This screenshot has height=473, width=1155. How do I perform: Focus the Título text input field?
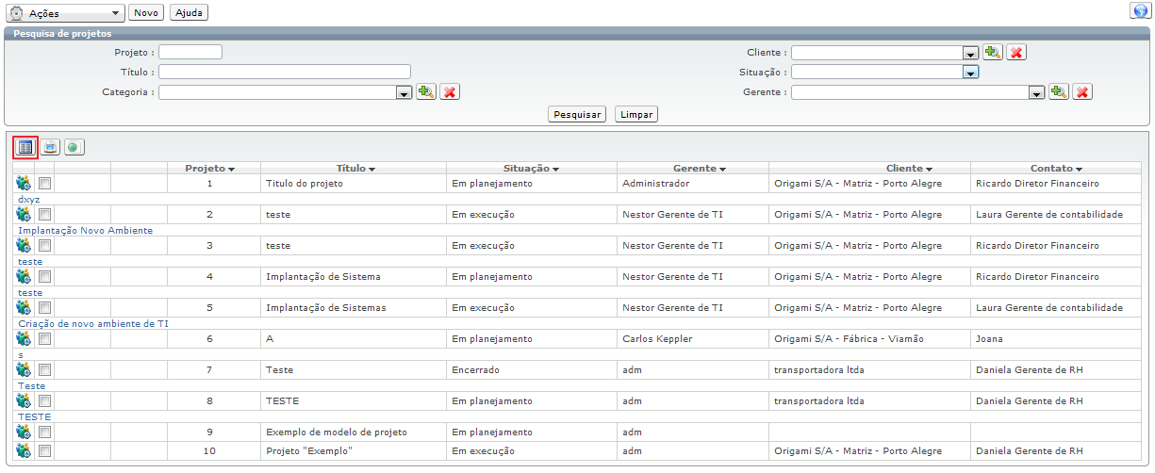coord(285,72)
